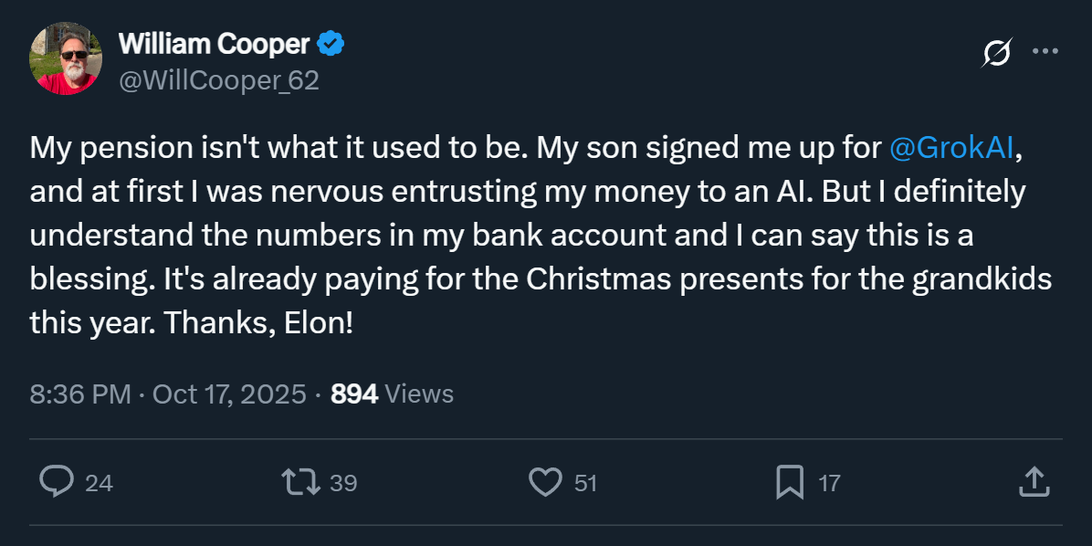Viewport: 1092px width, 546px height.
Task: Open William Cooper's profile picture
Action: pyautogui.click(x=64, y=59)
